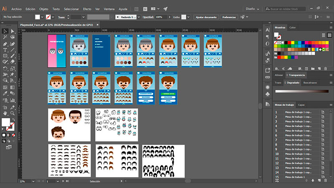Viewport: 334px width, 188px height.
Task: Activate the Eyedropper tool
Action: click(5, 93)
